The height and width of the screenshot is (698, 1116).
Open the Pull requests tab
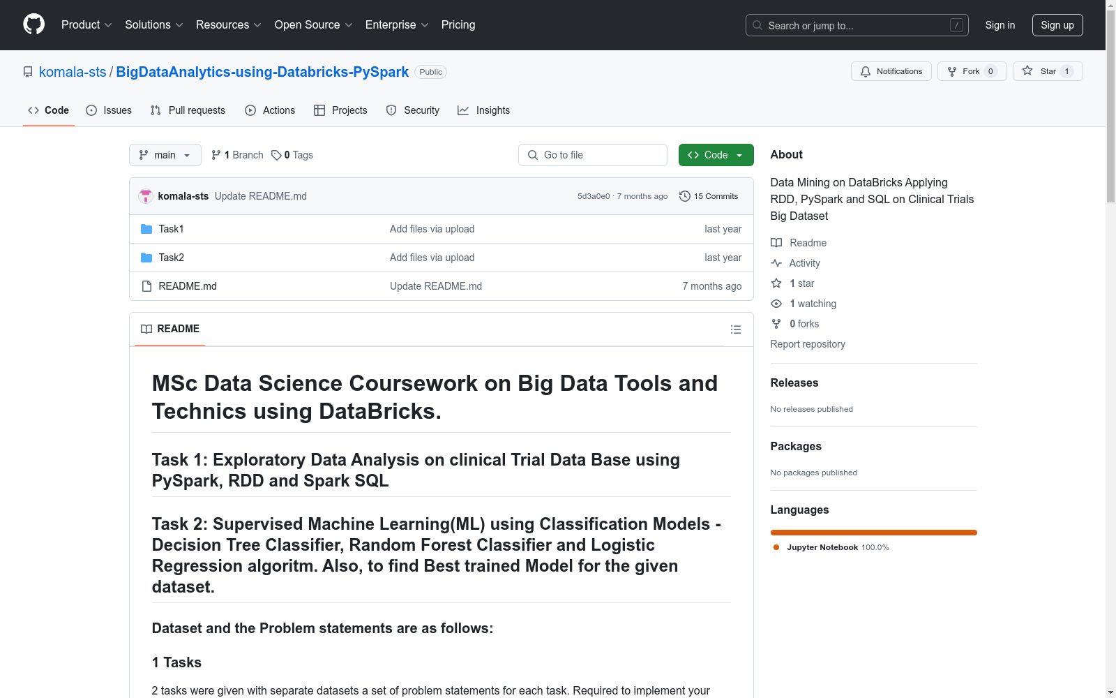[188, 110]
